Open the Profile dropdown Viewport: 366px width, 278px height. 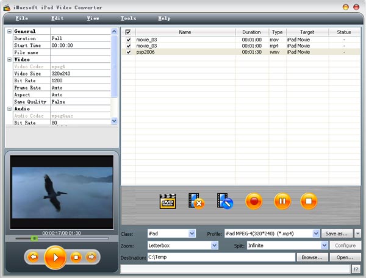click(x=316, y=233)
